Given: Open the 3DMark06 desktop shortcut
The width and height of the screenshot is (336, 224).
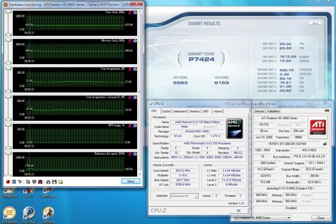Looking at the screenshot, I should point(8,213).
